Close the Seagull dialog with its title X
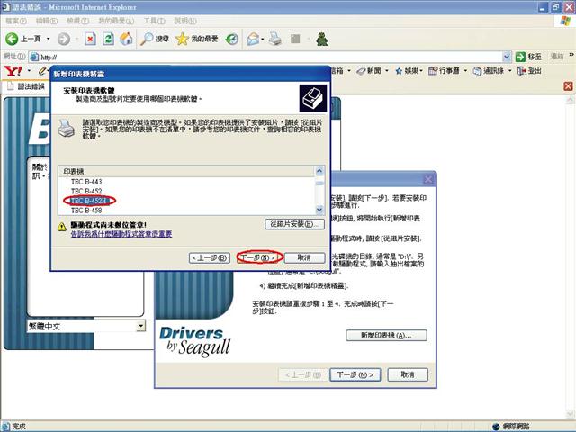 [x=428, y=179]
